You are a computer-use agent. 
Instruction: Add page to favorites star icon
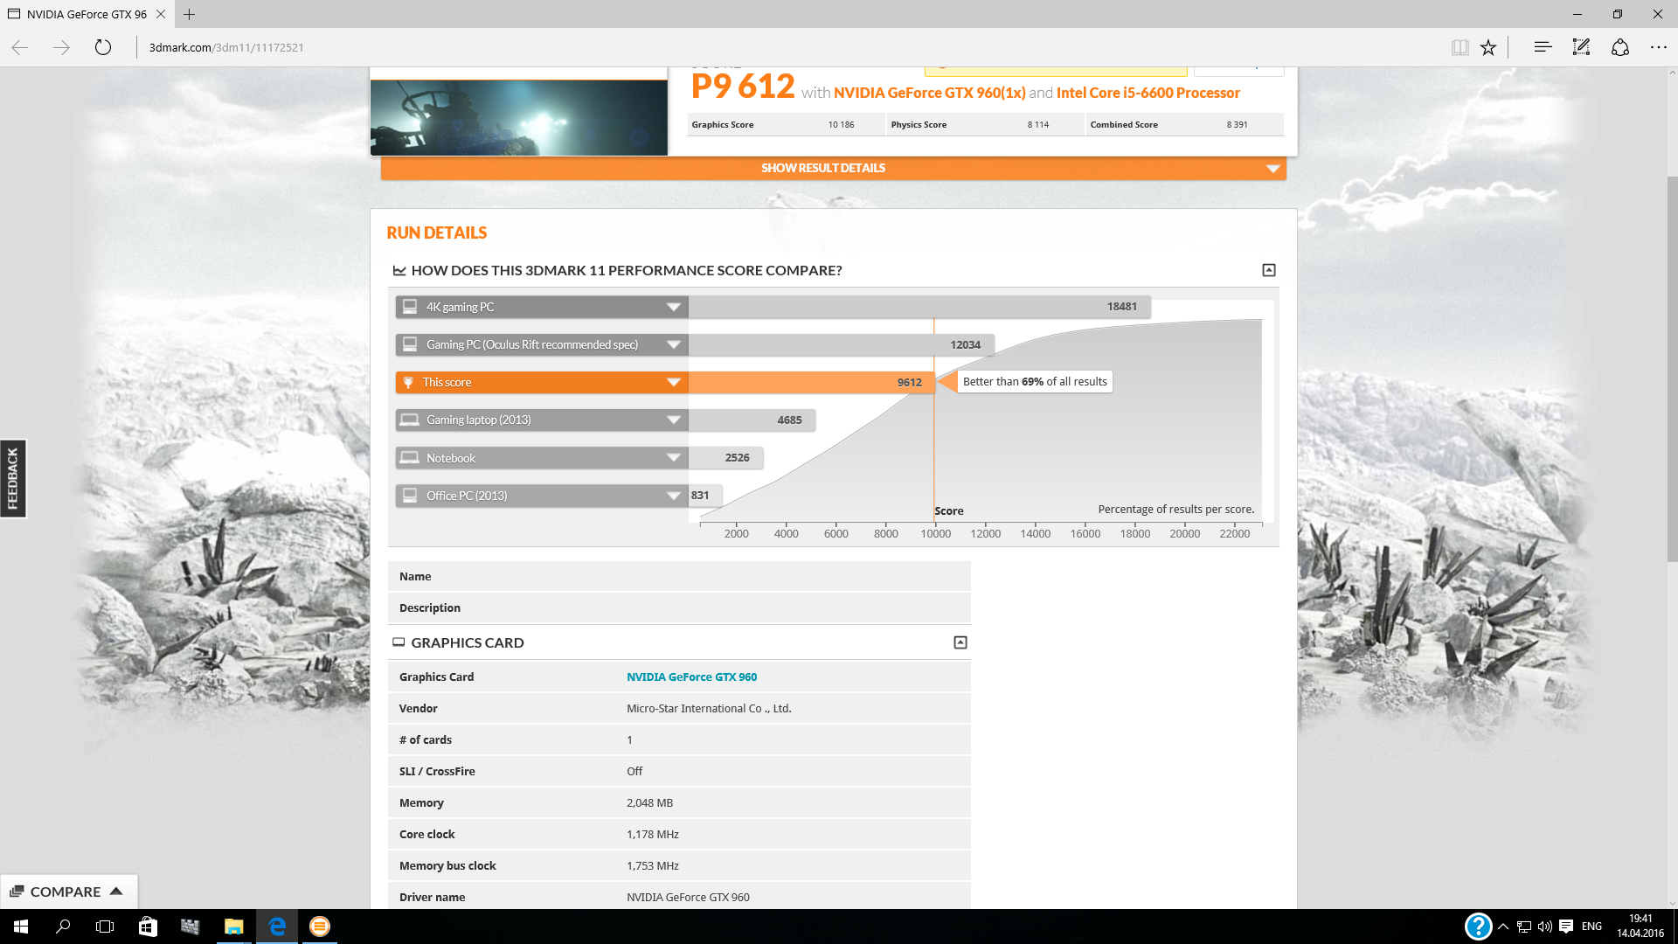(x=1488, y=47)
